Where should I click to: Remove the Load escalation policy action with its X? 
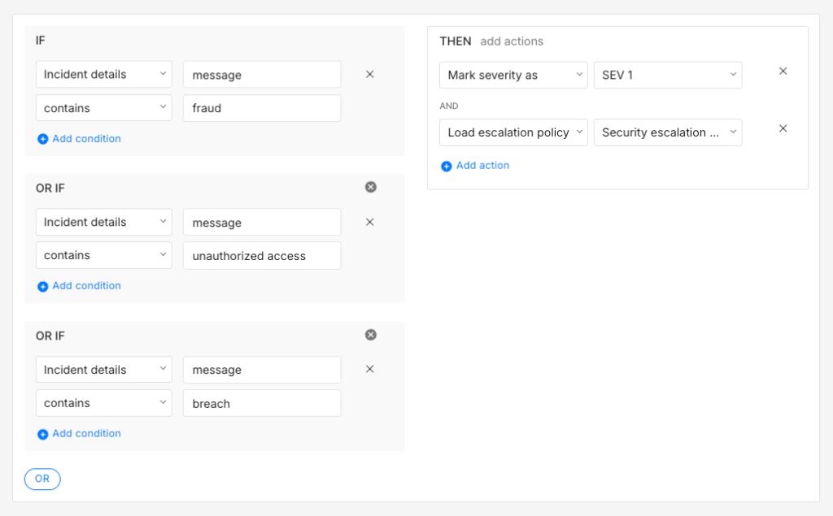pos(783,128)
